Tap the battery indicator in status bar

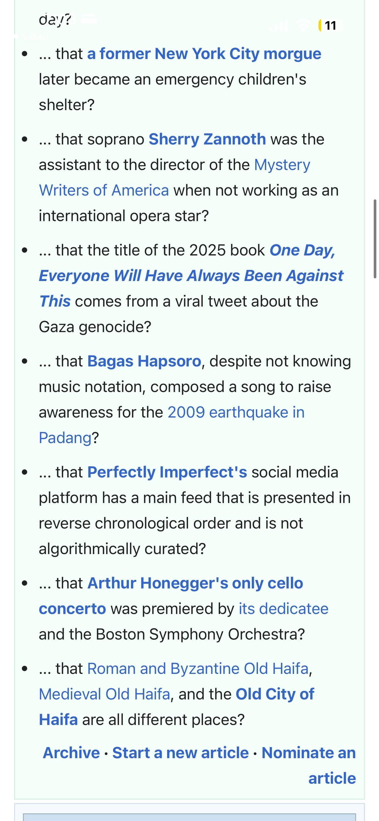click(x=330, y=25)
